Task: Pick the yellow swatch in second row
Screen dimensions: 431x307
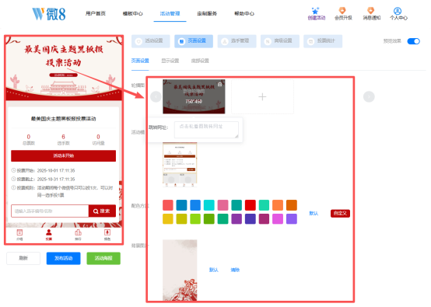Action: click(168, 219)
